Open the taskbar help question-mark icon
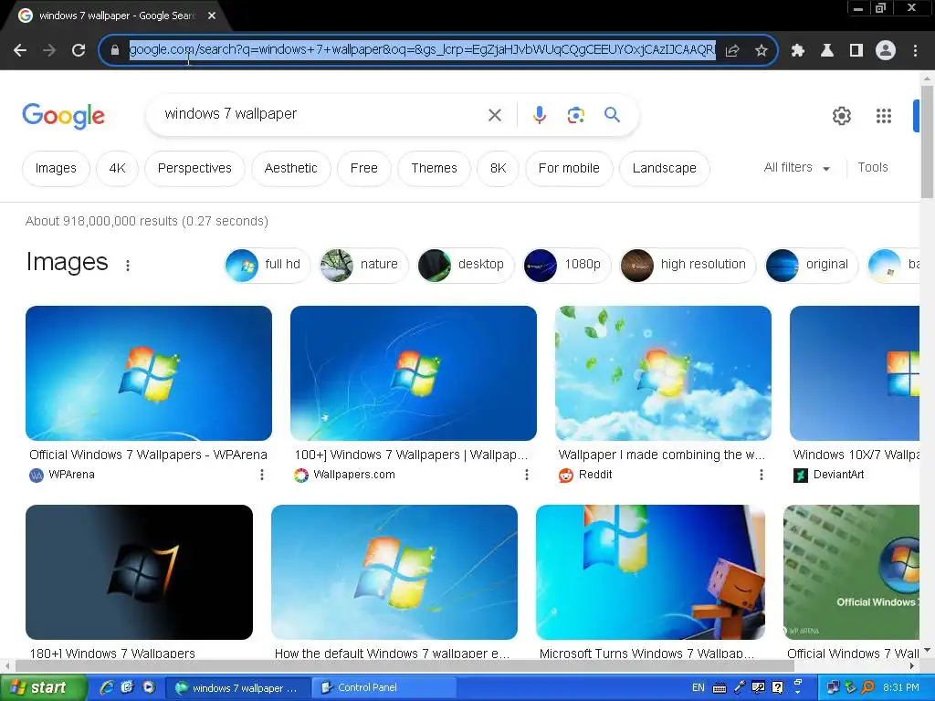The width and height of the screenshot is (935, 701). 778,687
